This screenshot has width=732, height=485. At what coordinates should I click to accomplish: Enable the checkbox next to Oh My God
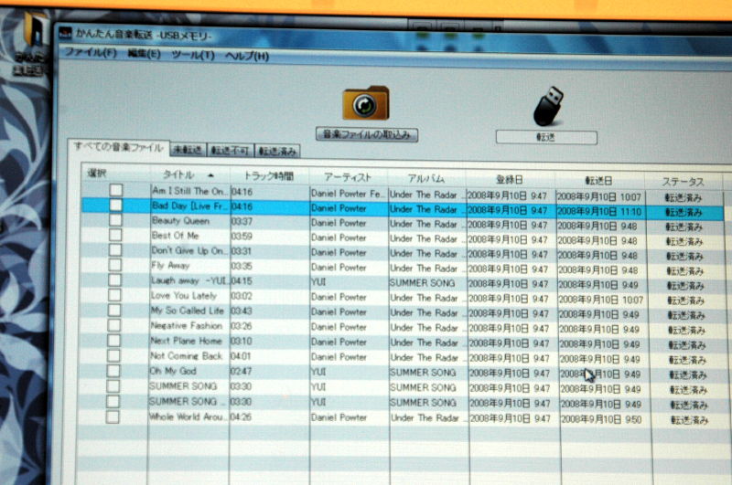(113, 371)
